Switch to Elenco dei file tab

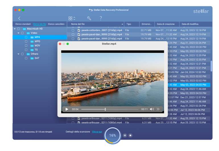pos(40,24)
